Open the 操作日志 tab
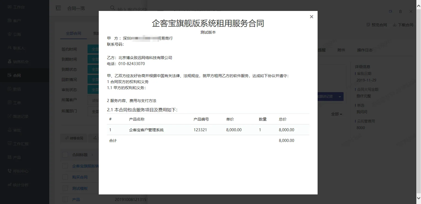 [x=365, y=50]
